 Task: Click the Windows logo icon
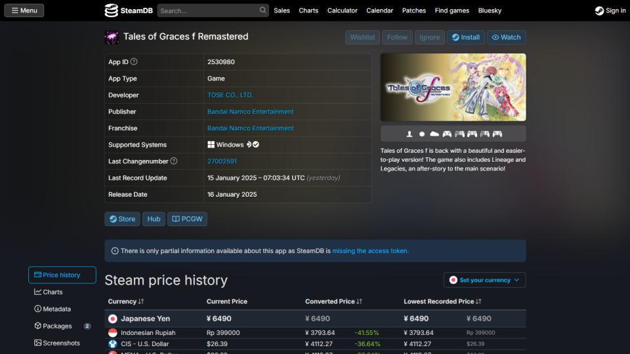click(x=211, y=144)
